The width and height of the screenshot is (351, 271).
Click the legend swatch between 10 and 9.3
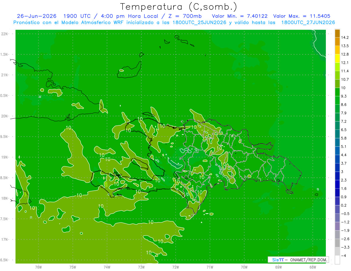point(337,92)
